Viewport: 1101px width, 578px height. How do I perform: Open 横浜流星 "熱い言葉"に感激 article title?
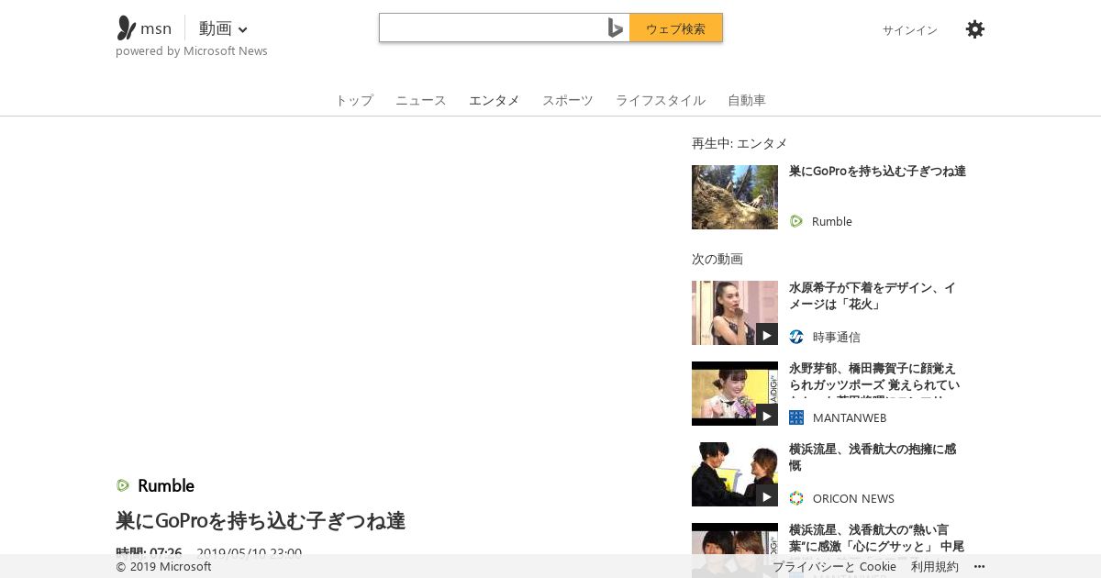click(876, 539)
